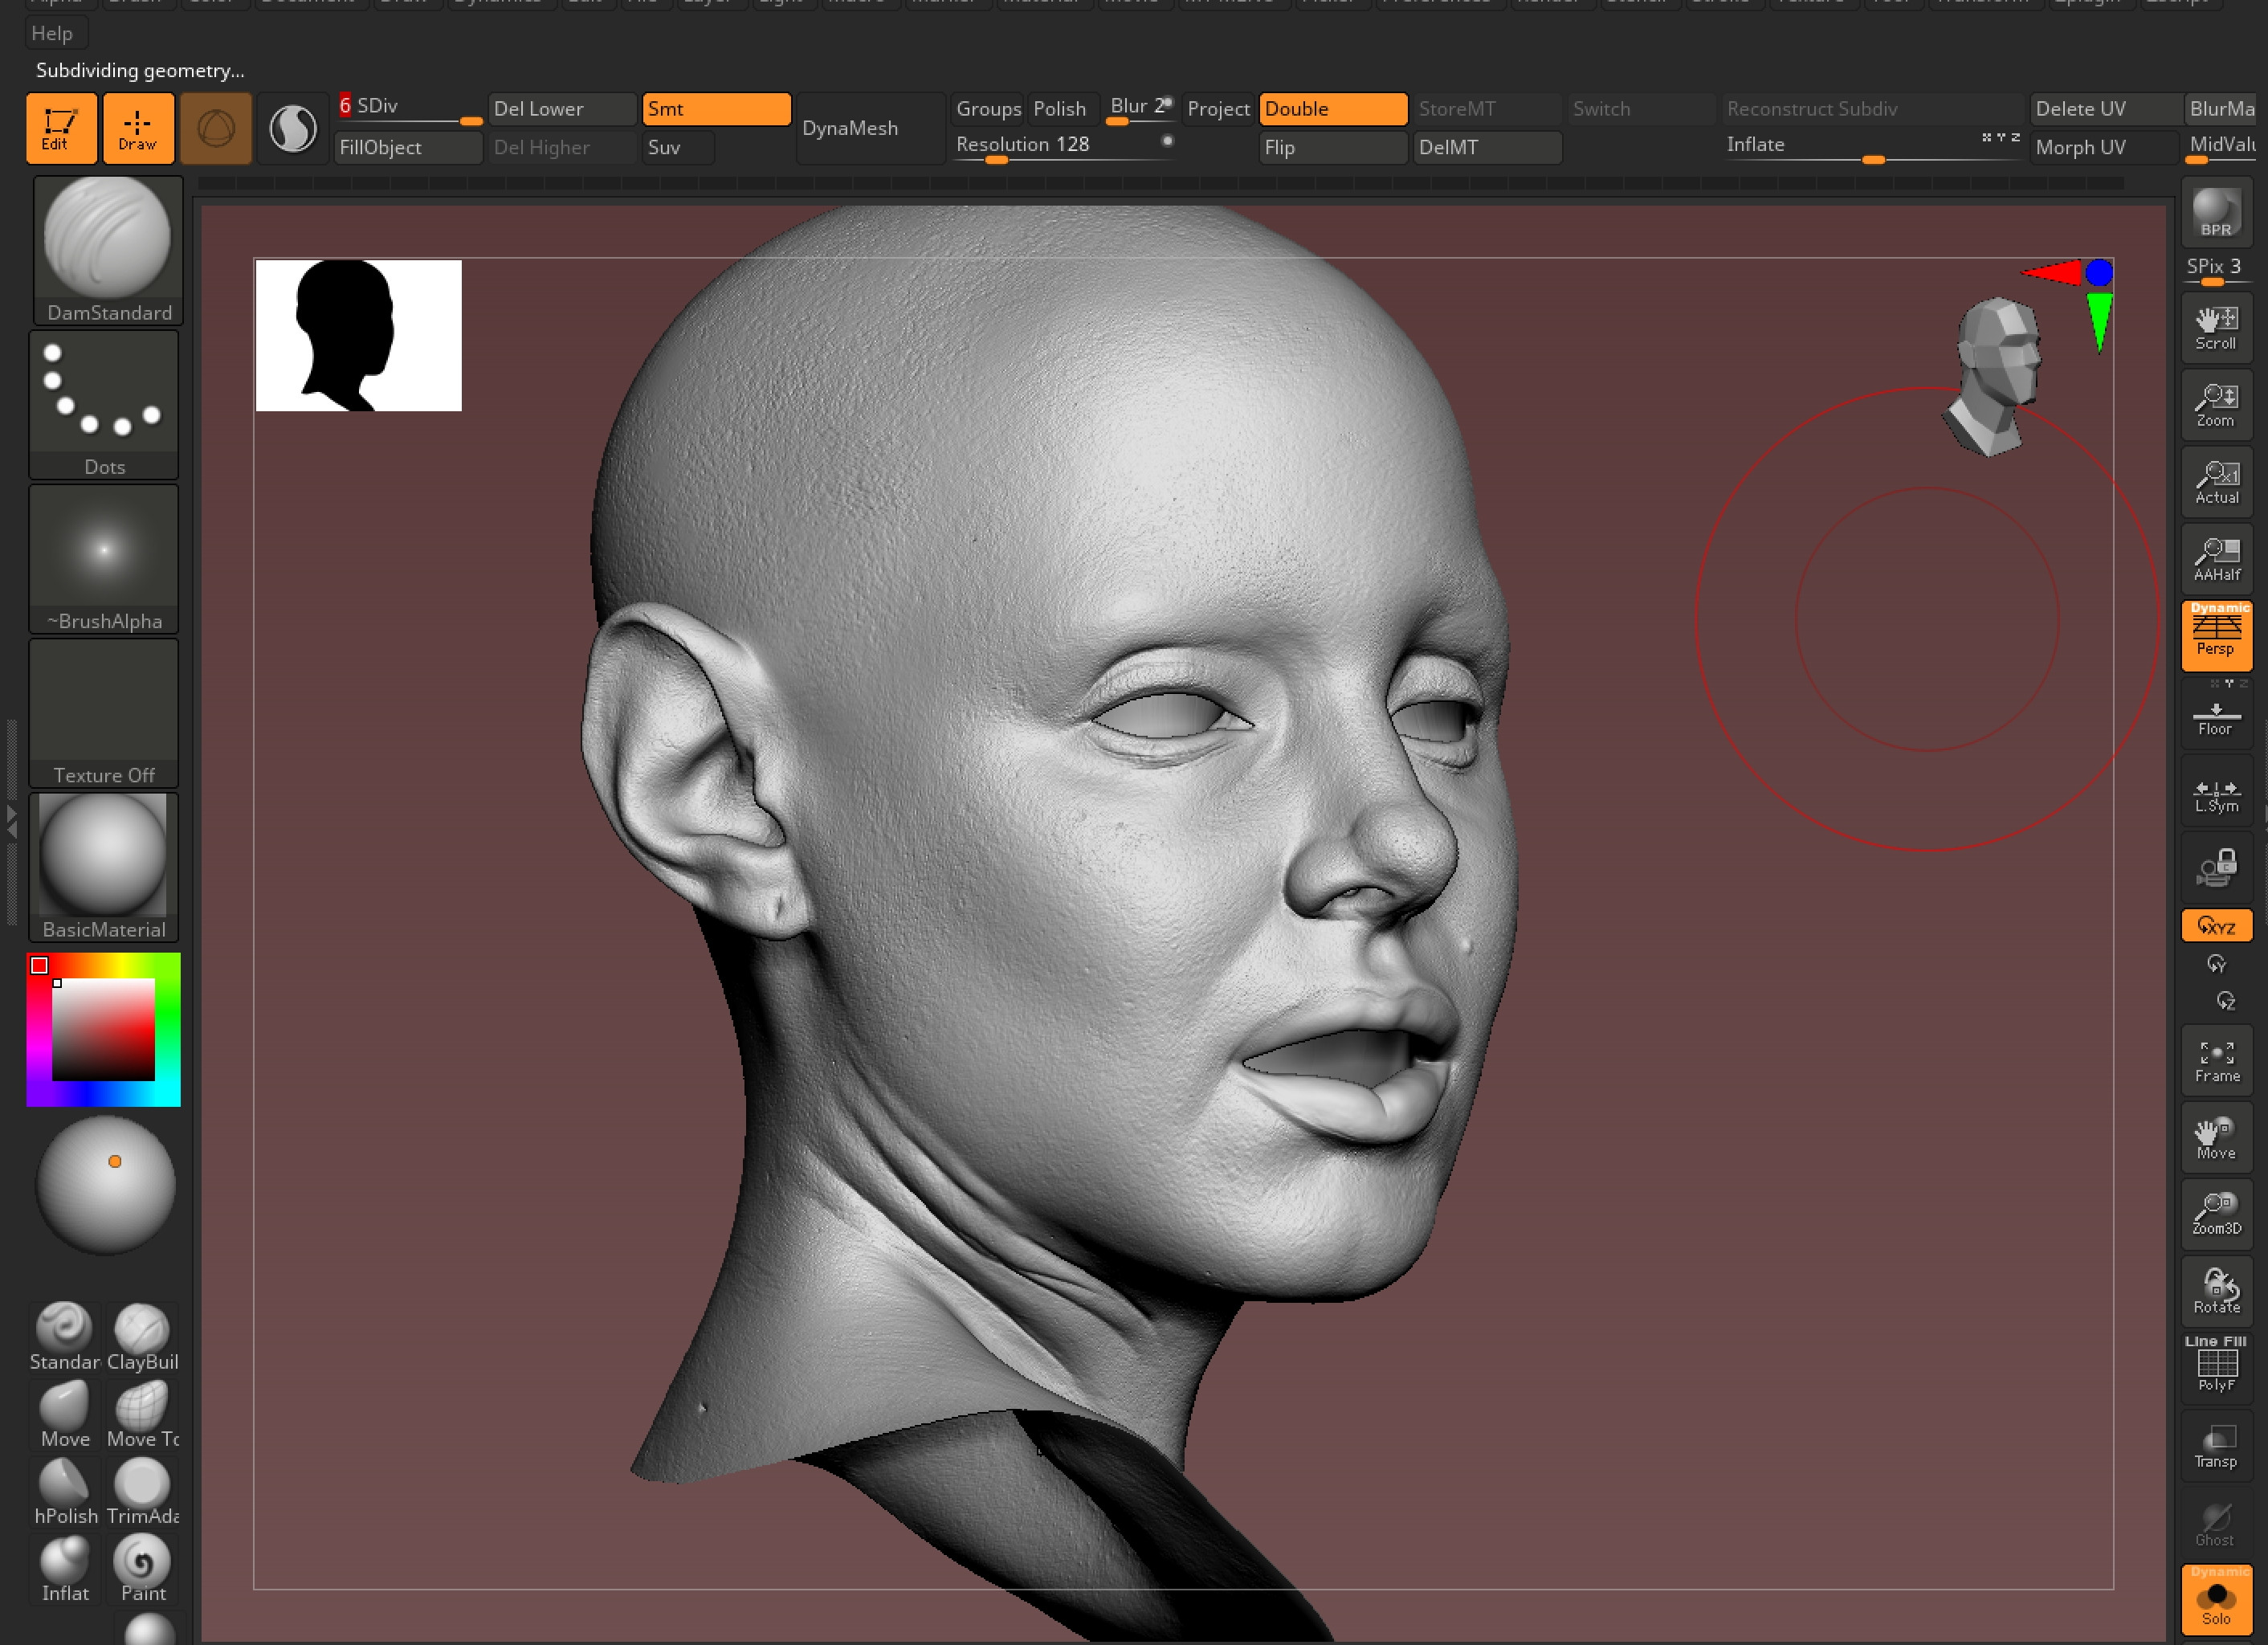Click the red main color swatch
2268x1645 pixels.
tap(39, 965)
